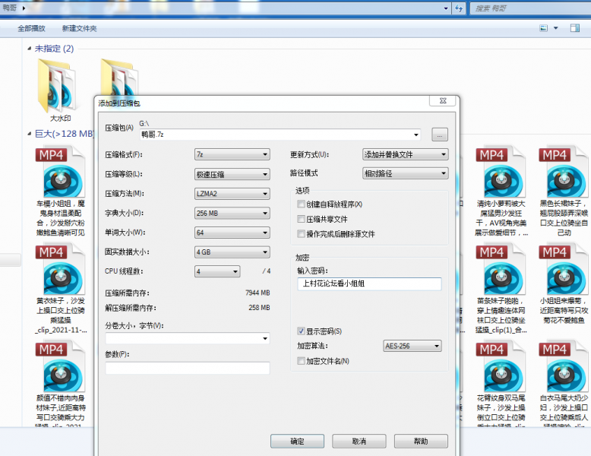This screenshot has height=456, width=591.
Task: Enable 加密文件名 checkbox
Action: point(302,361)
